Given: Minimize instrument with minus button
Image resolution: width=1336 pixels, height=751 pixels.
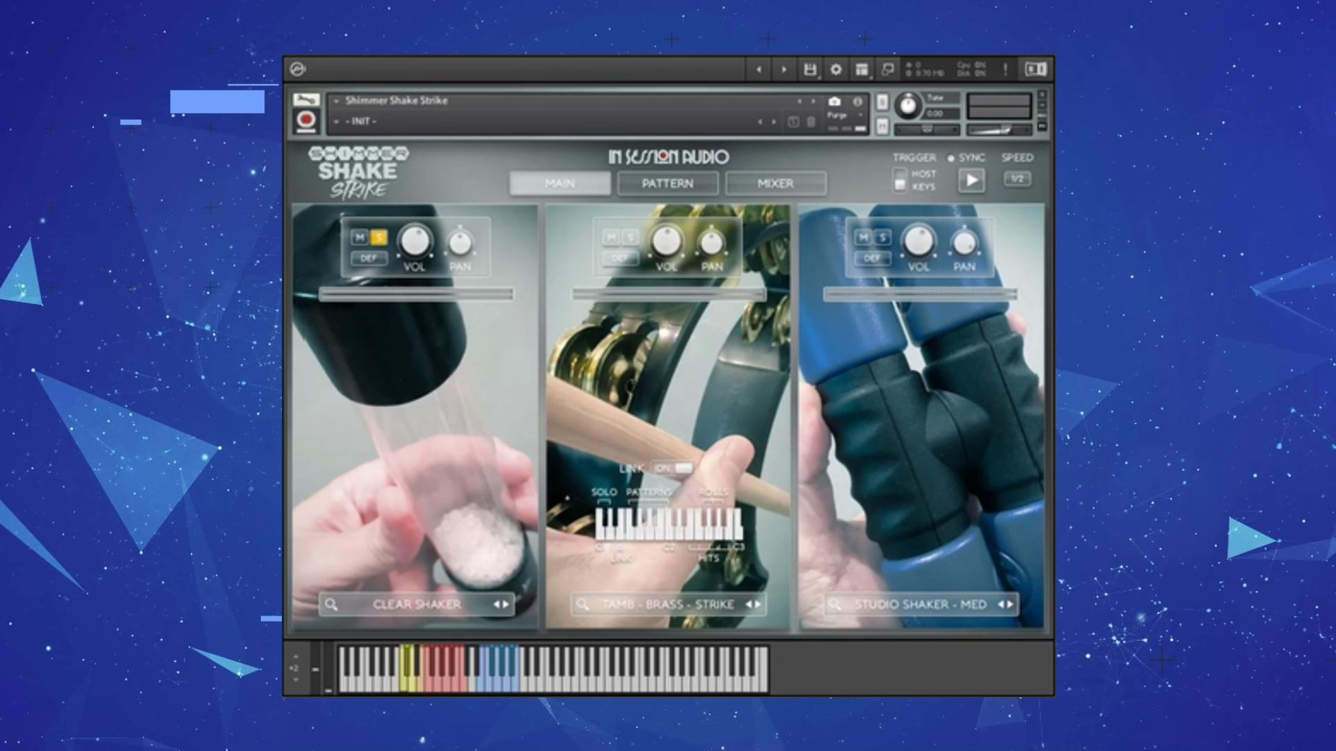Looking at the screenshot, I should pyautogui.click(x=1042, y=106).
